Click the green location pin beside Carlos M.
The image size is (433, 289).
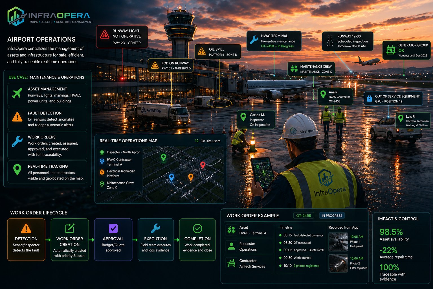coord(243,117)
